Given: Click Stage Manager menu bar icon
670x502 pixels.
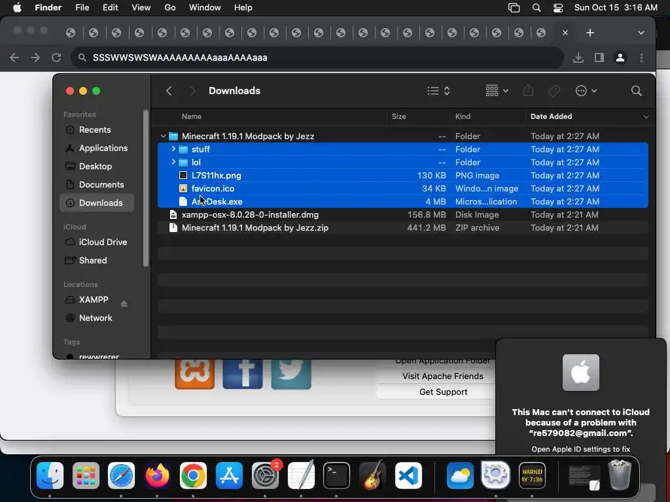Looking at the screenshot, I should pyautogui.click(x=514, y=8).
